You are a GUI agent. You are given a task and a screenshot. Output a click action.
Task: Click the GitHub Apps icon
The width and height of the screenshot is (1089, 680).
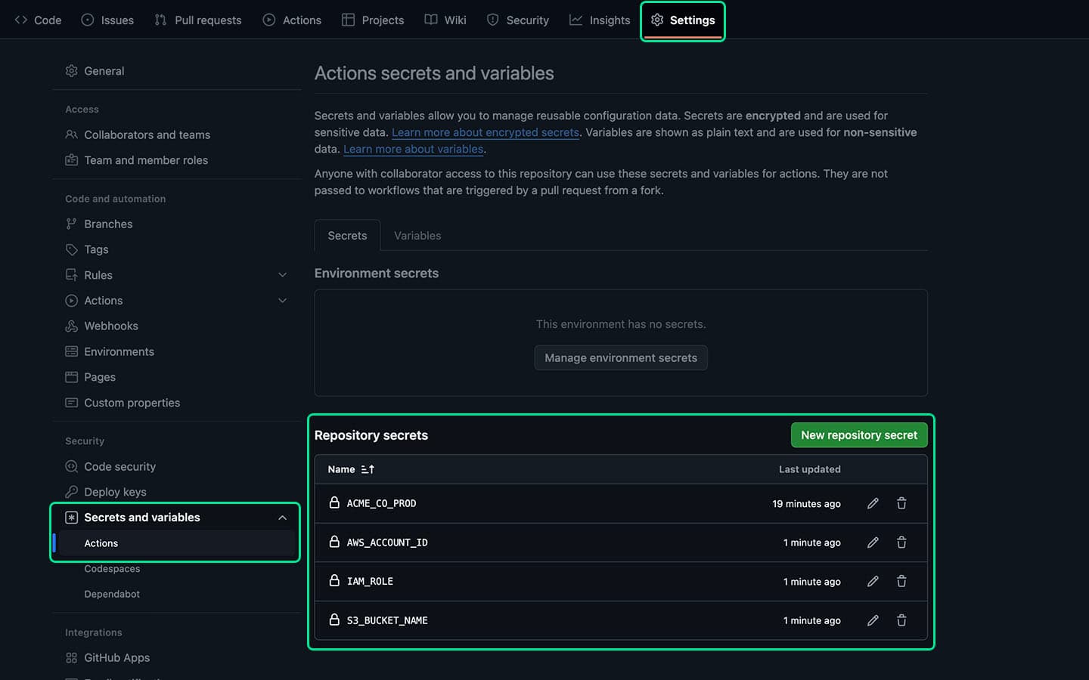(70, 657)
